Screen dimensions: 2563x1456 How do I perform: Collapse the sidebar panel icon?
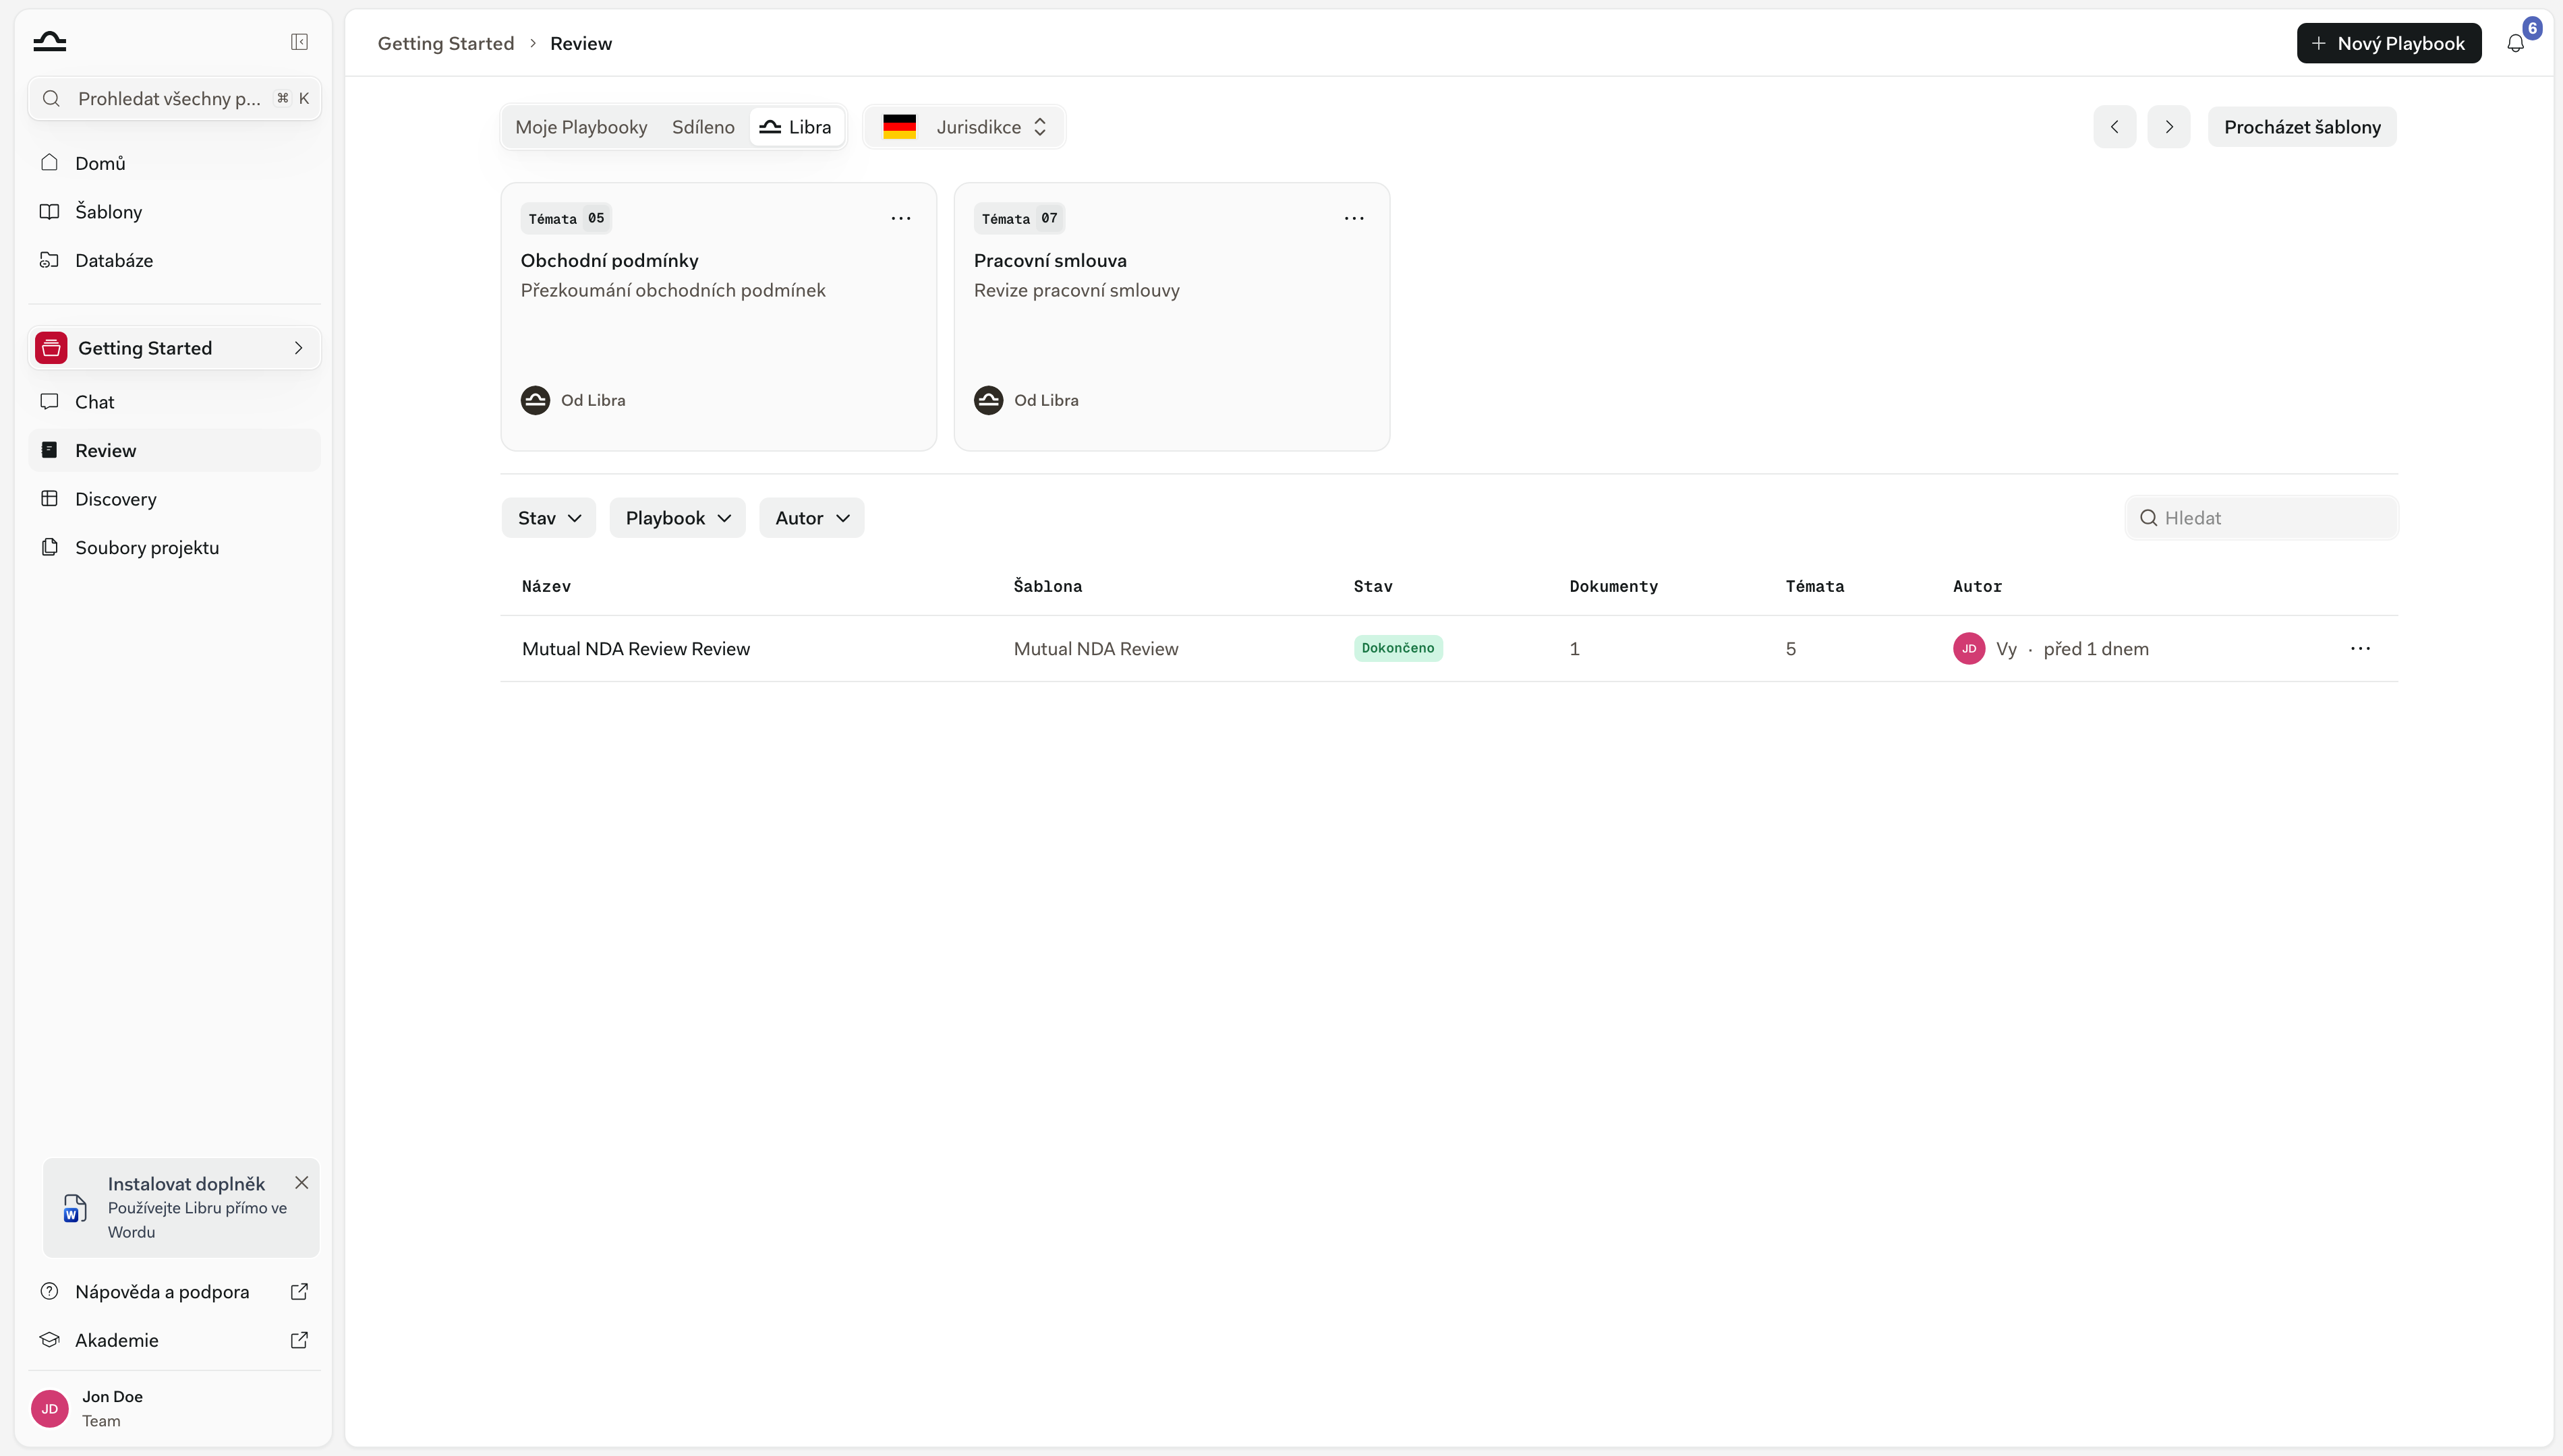click(x=299, y=41)
